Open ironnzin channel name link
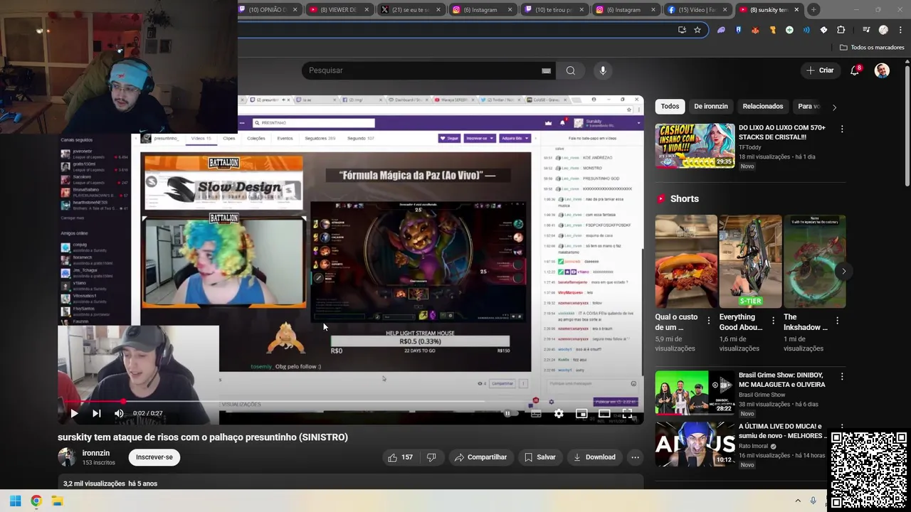 click(x=96, y=453)
